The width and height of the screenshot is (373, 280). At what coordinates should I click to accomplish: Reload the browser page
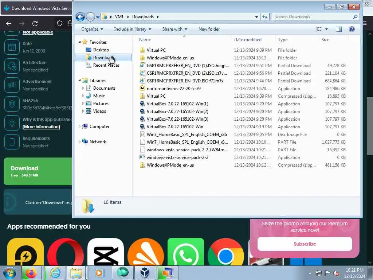click(x=35, y=24)
